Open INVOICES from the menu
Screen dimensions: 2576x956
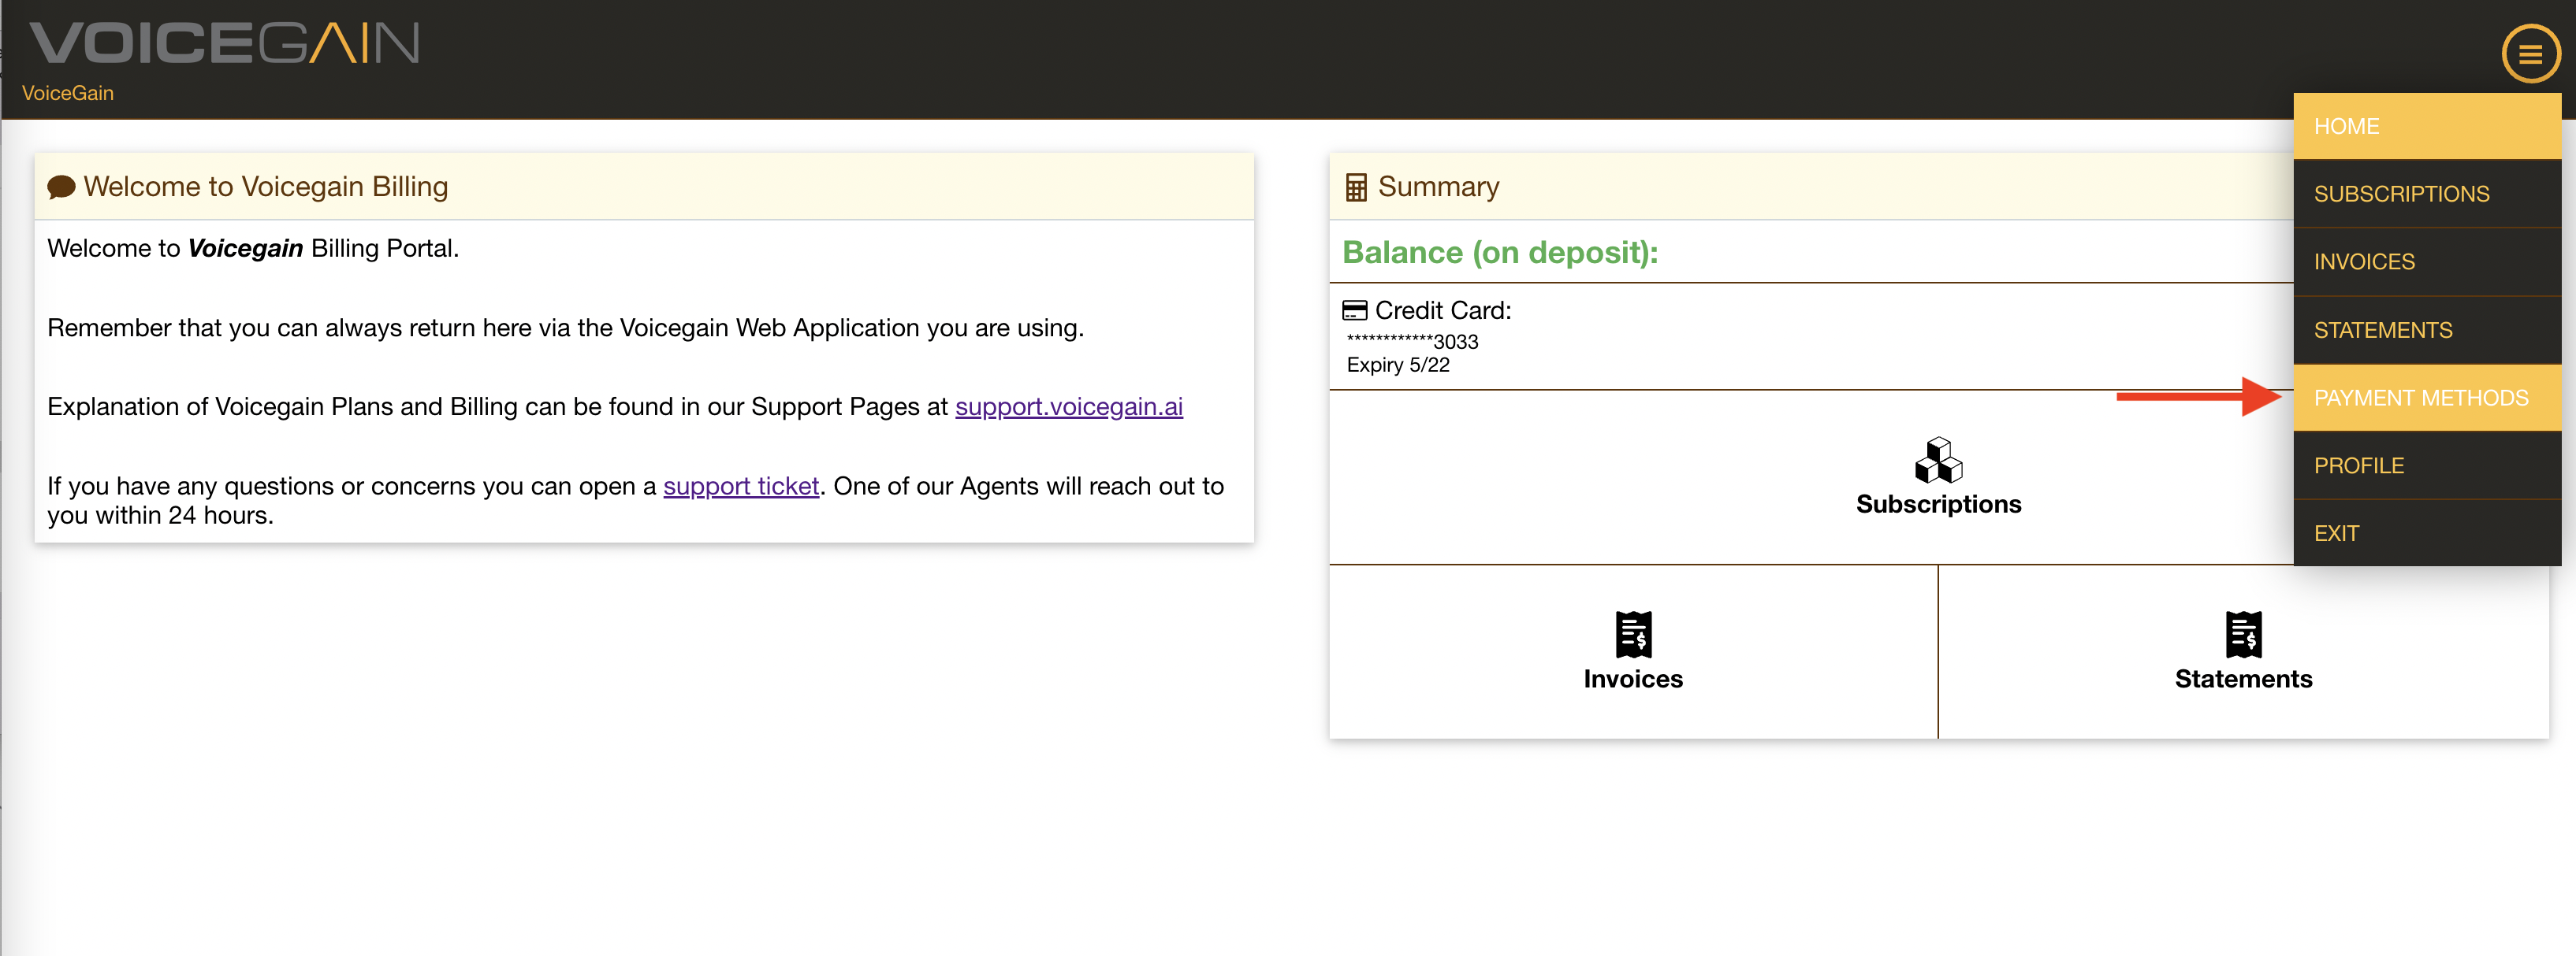[2426, 261]
